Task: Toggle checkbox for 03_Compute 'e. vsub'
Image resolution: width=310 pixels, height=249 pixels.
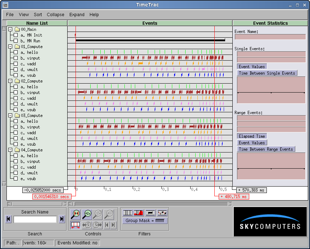Action: coord(15,144)
